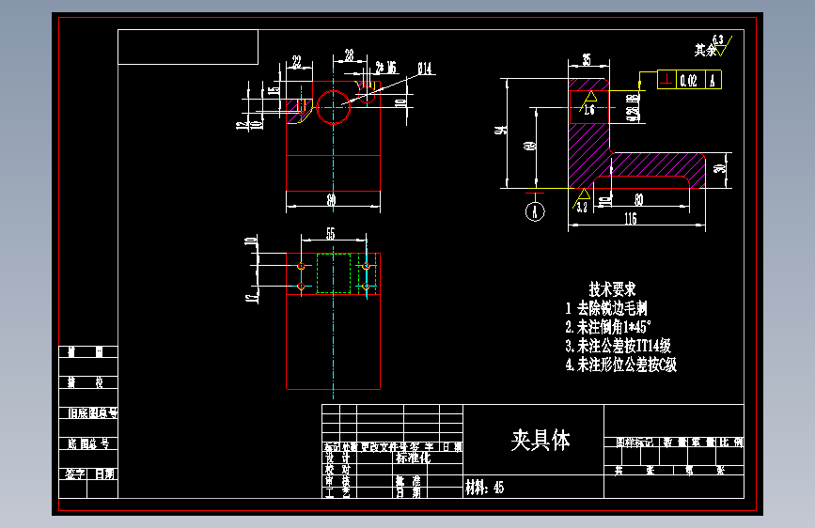Click the '其余' surface roughness label

tap(705, 50)
